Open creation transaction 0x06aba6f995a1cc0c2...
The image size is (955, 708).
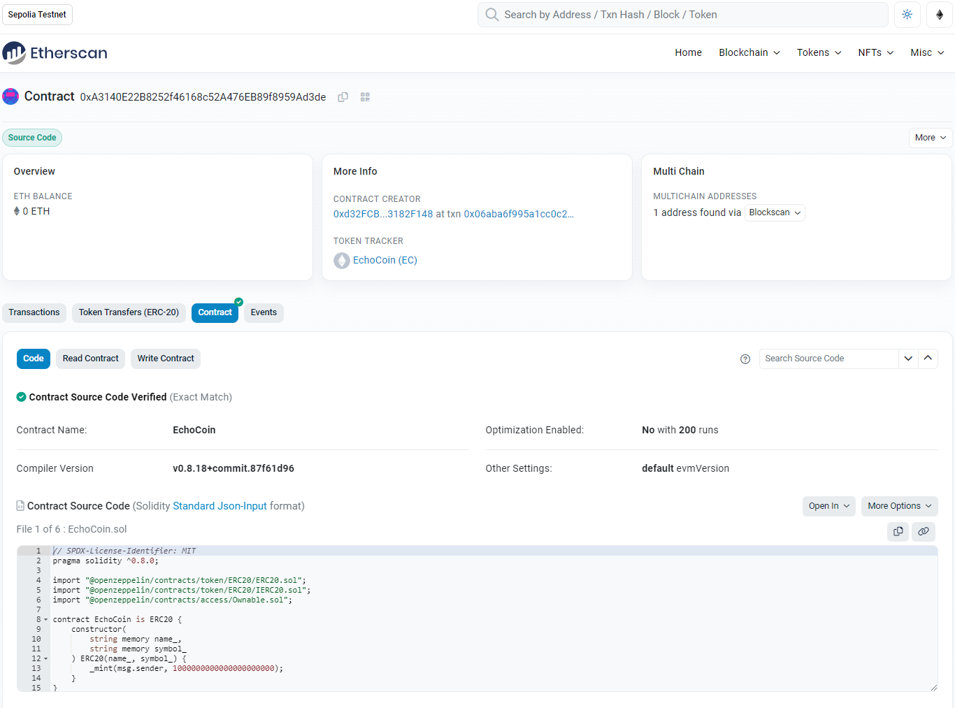pos(519,214)
